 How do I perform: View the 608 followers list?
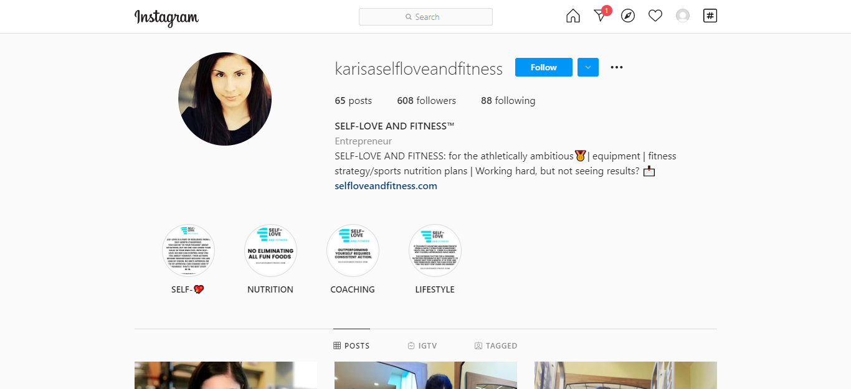(x=426, y=101)
